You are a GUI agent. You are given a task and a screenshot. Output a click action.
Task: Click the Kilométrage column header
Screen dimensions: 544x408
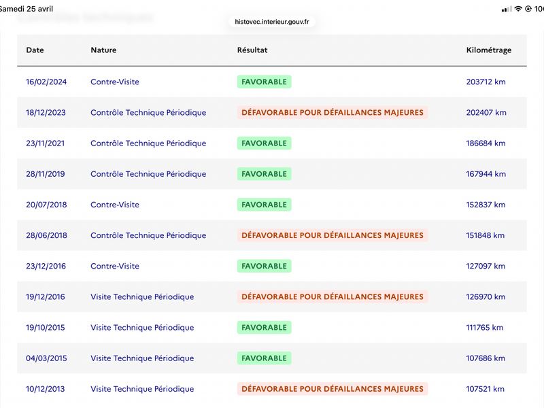coord(488,50)
